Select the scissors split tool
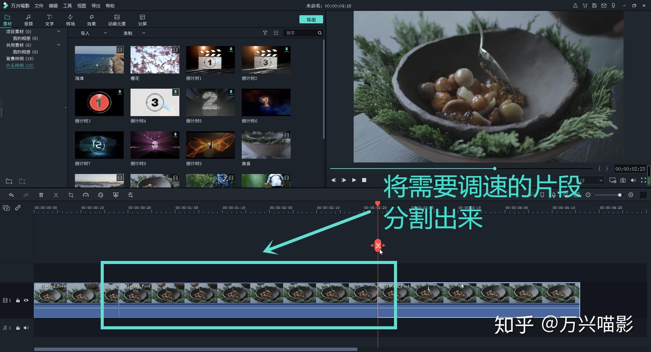 [56, 195]
